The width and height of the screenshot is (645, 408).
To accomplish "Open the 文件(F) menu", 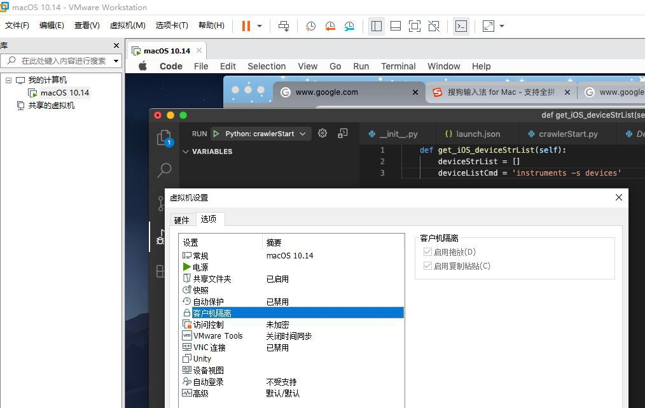I will 17,25.
